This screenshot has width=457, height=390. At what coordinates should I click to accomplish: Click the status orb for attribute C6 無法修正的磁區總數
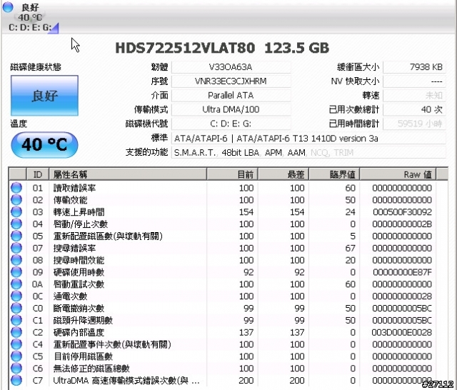pyautogui.click(x=16, y=368)
